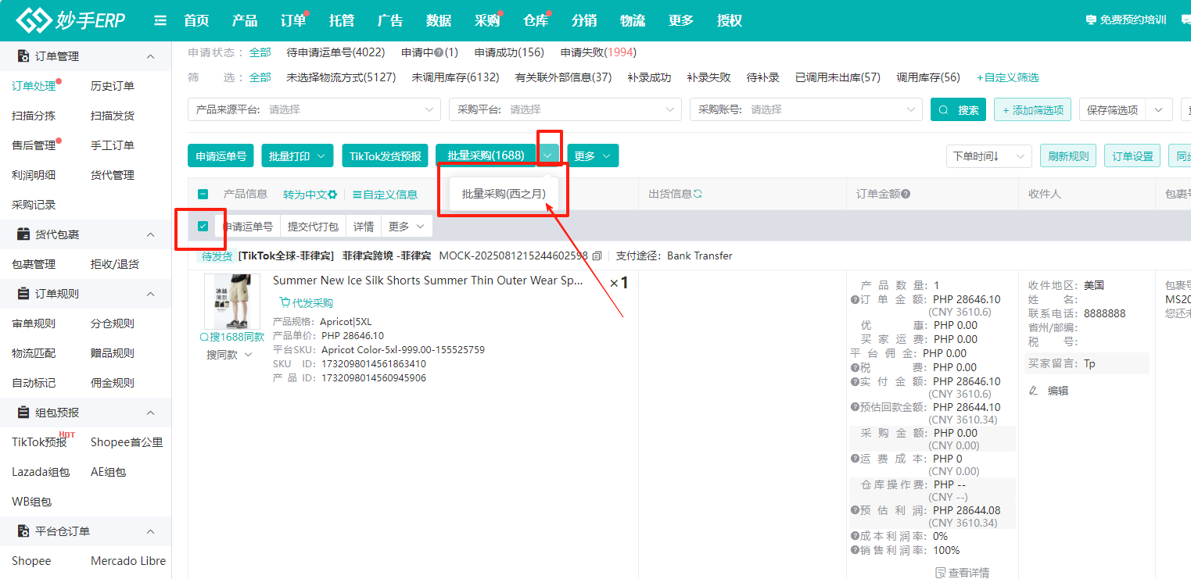Click the 订单管理 section icon

pos(23,56)
